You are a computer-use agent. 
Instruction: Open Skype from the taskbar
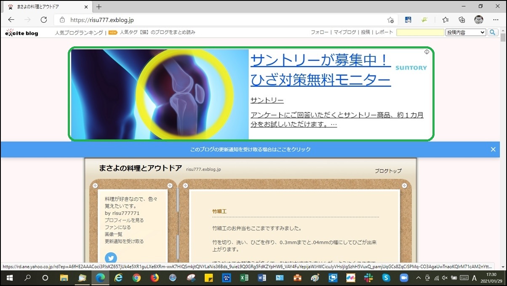click(386, 278)
